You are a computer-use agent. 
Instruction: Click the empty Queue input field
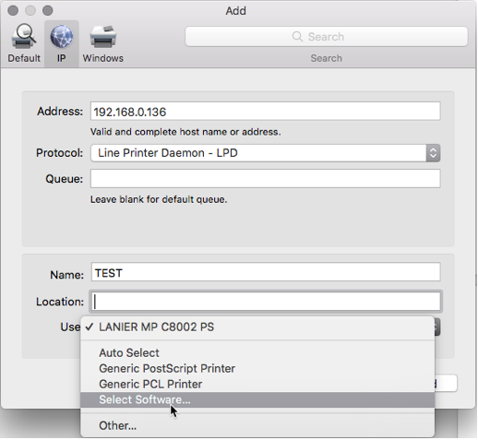pyautogui.click(x=265, y=178)
